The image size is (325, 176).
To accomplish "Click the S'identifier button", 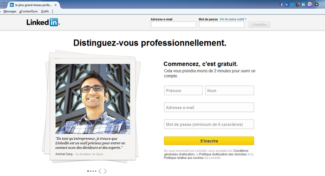I will (x=259, y=25).
